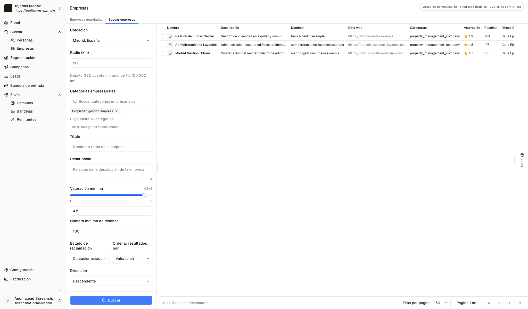Open Configuración gear icon
The width and height of the screenshot is (528, 309).
[6, 270]
